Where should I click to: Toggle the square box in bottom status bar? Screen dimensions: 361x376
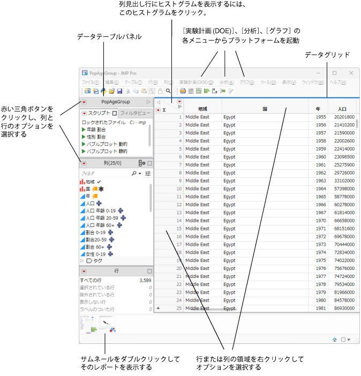(343, 340)
